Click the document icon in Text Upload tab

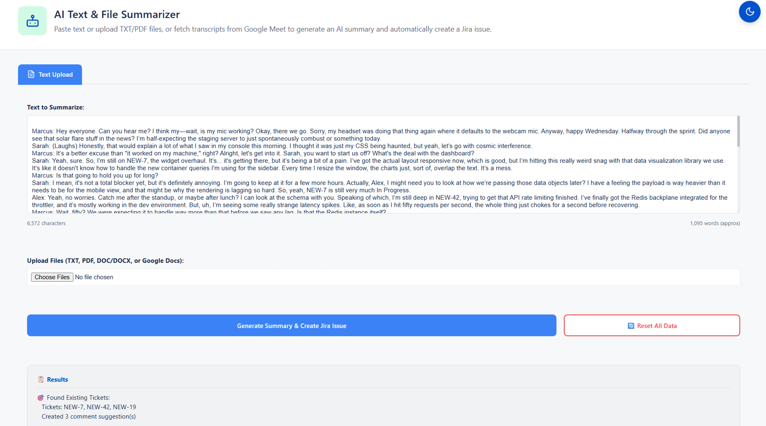click(x=31, y=74)
